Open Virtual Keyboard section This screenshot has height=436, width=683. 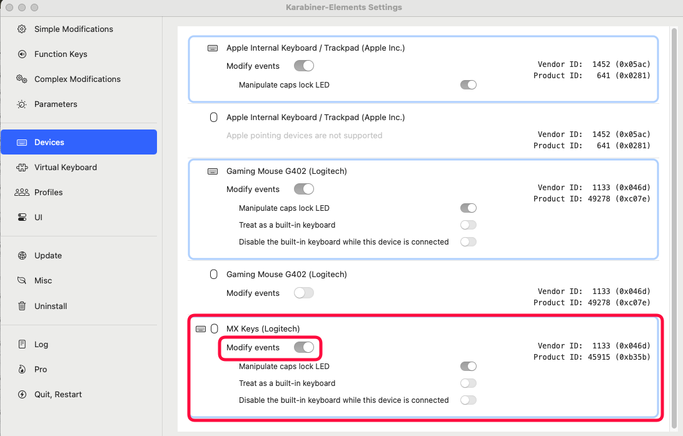79,167
